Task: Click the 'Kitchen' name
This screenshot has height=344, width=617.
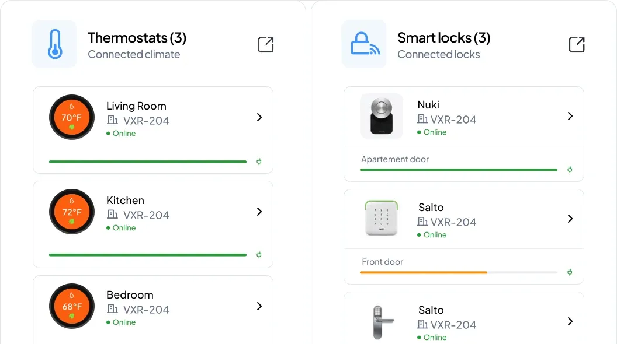Action: [x=125, y=200]
